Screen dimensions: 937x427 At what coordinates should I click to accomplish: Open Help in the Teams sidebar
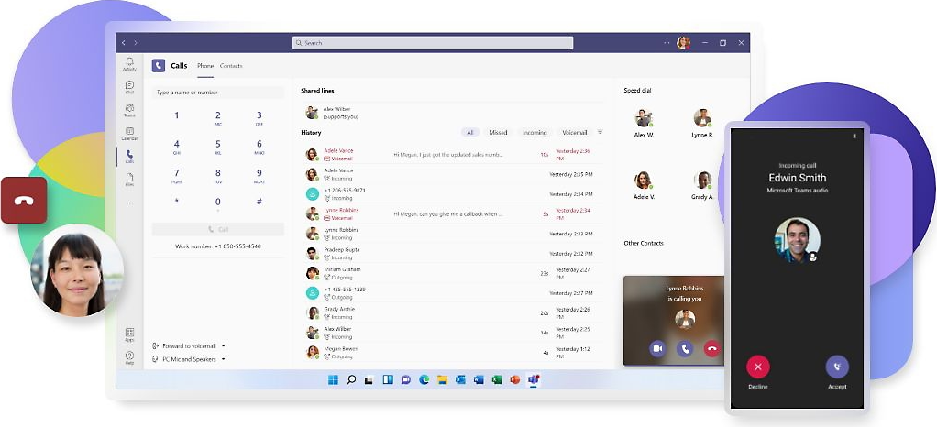[129, 357]
